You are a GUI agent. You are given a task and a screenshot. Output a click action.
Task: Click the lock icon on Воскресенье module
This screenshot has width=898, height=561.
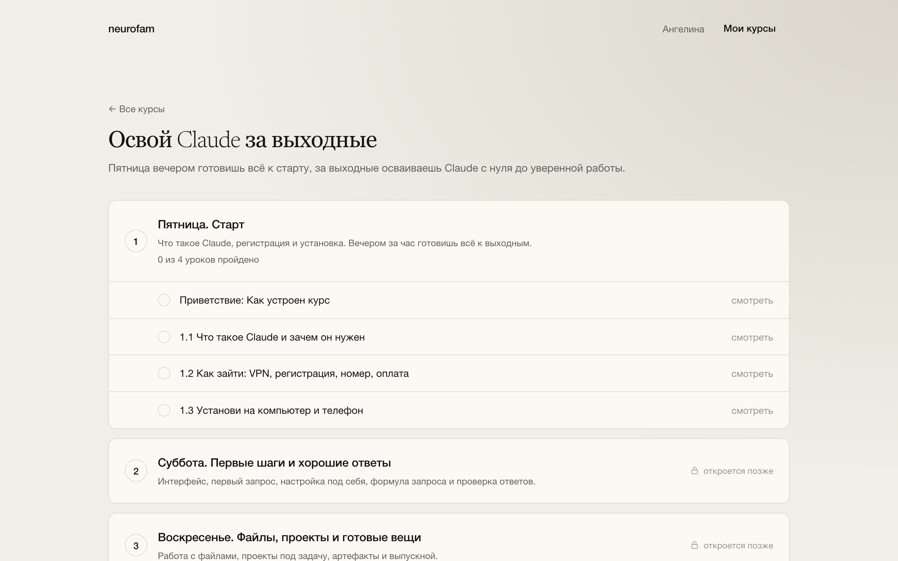click(x=695, y=545)
